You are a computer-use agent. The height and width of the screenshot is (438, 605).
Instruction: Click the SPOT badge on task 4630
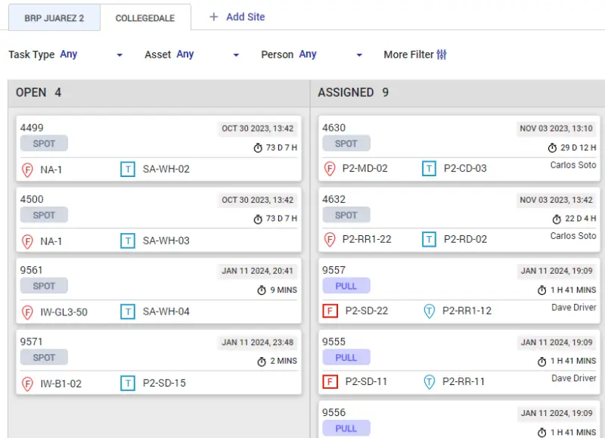(x=346, y=144)
